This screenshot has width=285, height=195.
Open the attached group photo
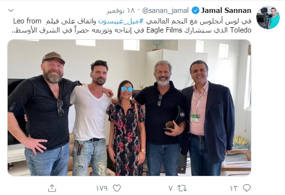(x=129, y=108)
